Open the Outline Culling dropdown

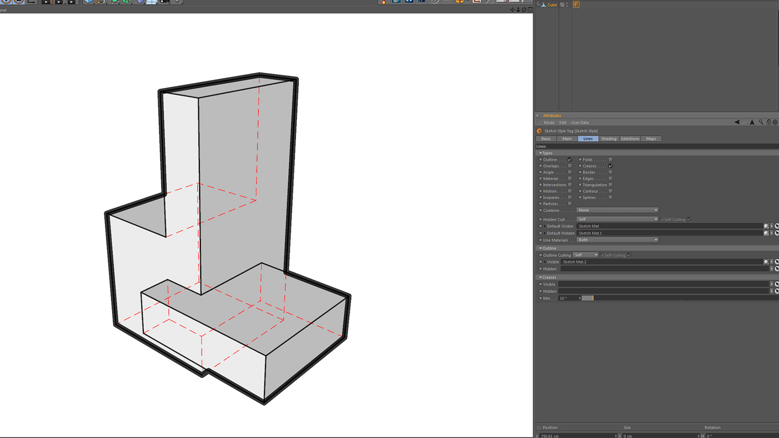[x=585, y=255]
